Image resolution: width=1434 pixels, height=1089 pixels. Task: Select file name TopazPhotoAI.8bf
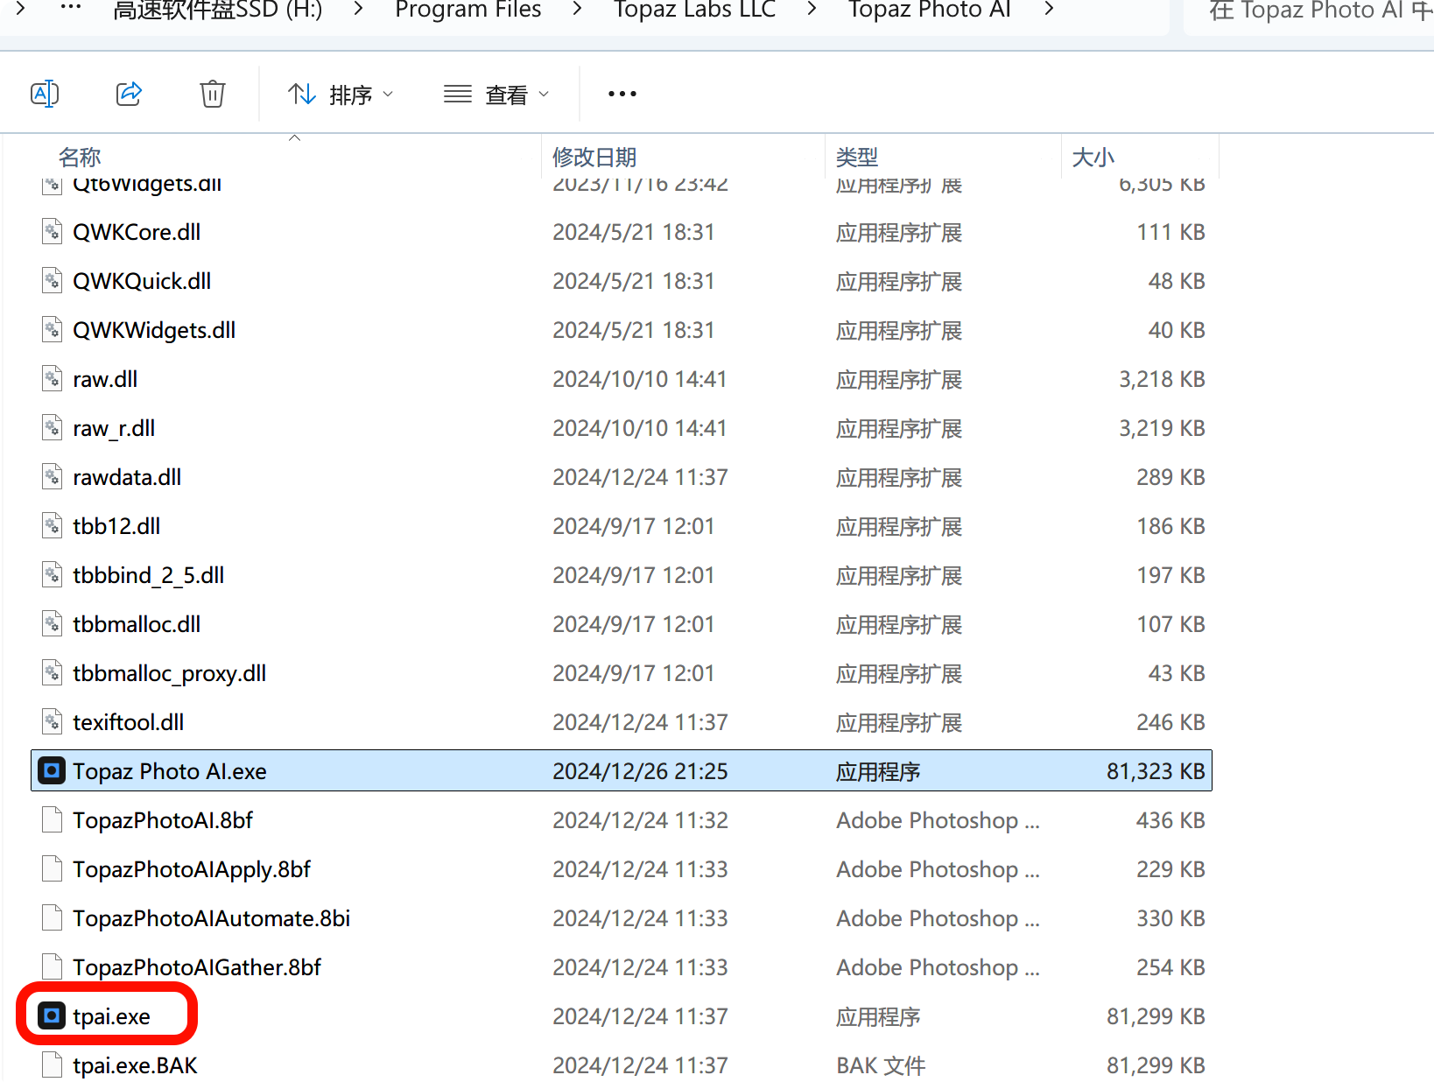pyautogui.click(x=163, y=820)
